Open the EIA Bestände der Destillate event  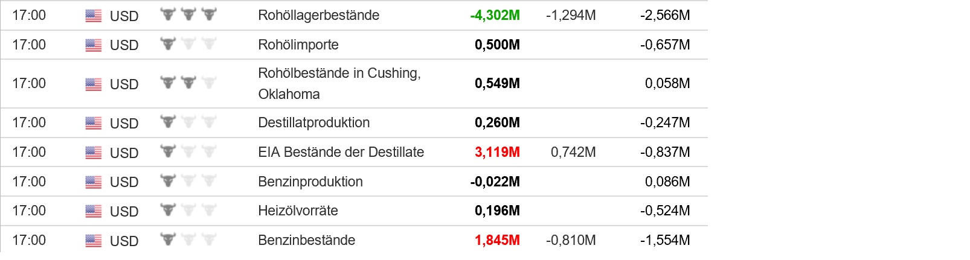pos(341,152)
